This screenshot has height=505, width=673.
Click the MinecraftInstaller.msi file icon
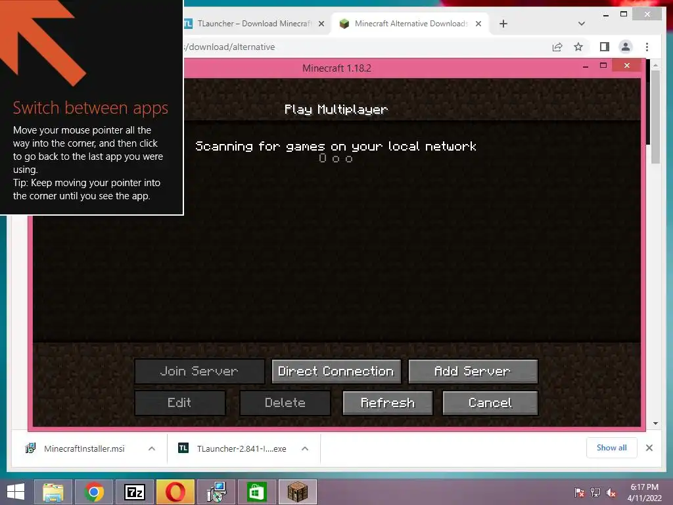tap(30, 448)
